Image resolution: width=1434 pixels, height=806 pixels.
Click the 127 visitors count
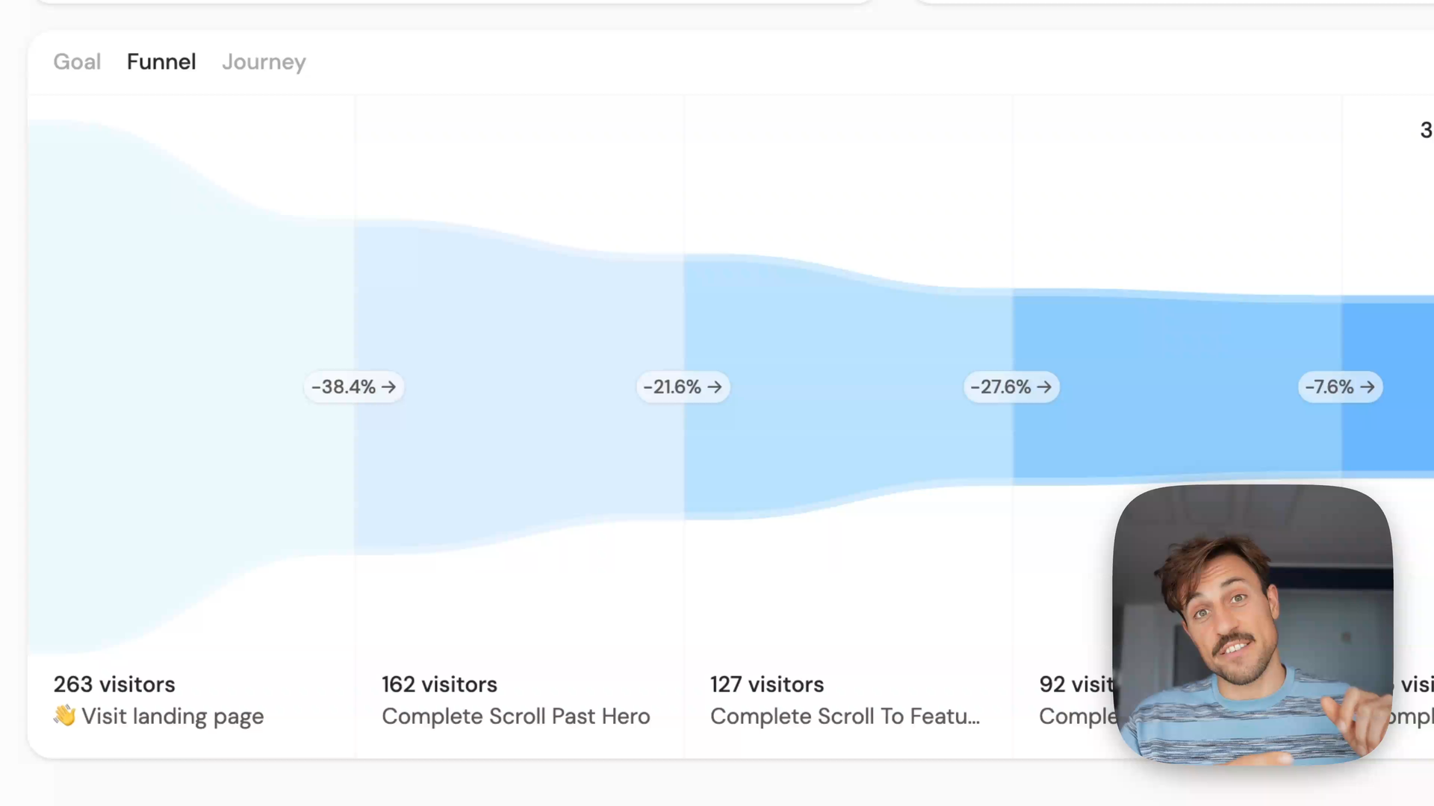click(x=767, y=684)
